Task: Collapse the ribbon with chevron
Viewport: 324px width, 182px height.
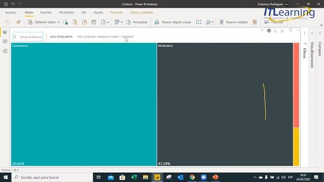Action: click(321, 25)
